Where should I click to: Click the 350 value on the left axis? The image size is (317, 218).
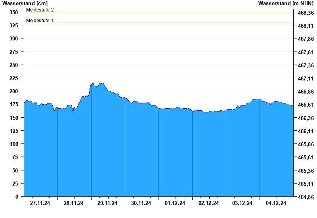pos(14,12)
